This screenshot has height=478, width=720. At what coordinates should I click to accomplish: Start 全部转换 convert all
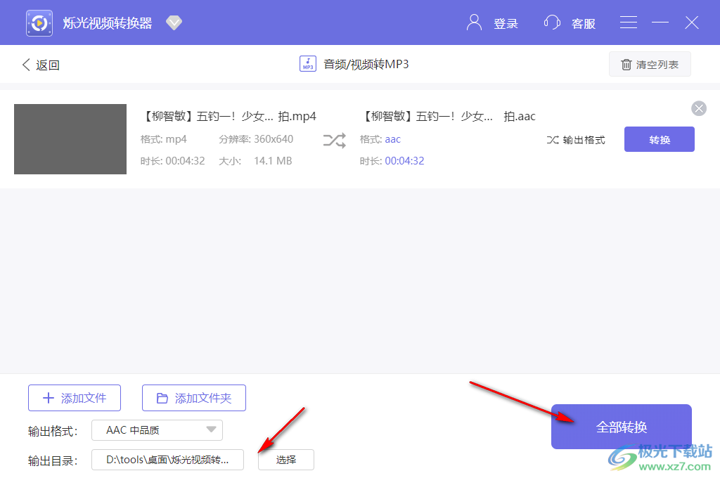(622, 427)
